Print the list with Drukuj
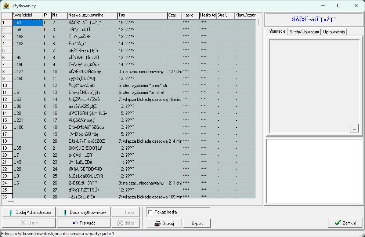 click(164, 223)
